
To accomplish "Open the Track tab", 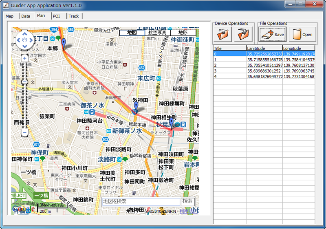I will [x=74, y=16].
